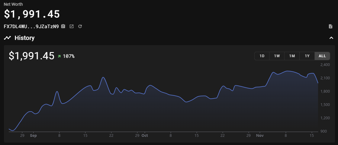Click the History section header text

click(x=24, y=38)
